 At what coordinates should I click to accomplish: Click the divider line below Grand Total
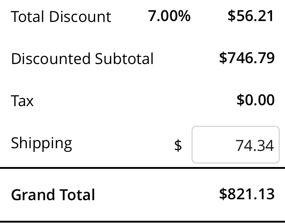(x=142, y=221)
